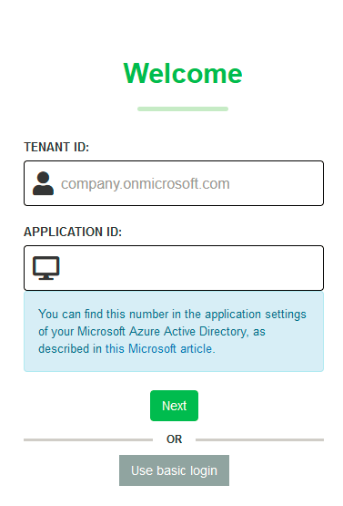Click the user silhouette icon in Tenant ID field

(x=43, y=183)
